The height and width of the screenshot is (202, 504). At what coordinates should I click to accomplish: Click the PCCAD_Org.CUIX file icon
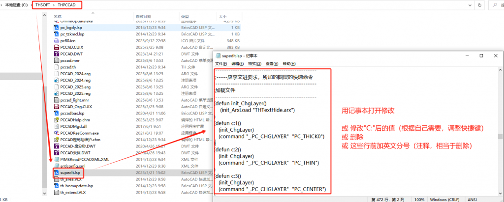[x=57, y=107]
